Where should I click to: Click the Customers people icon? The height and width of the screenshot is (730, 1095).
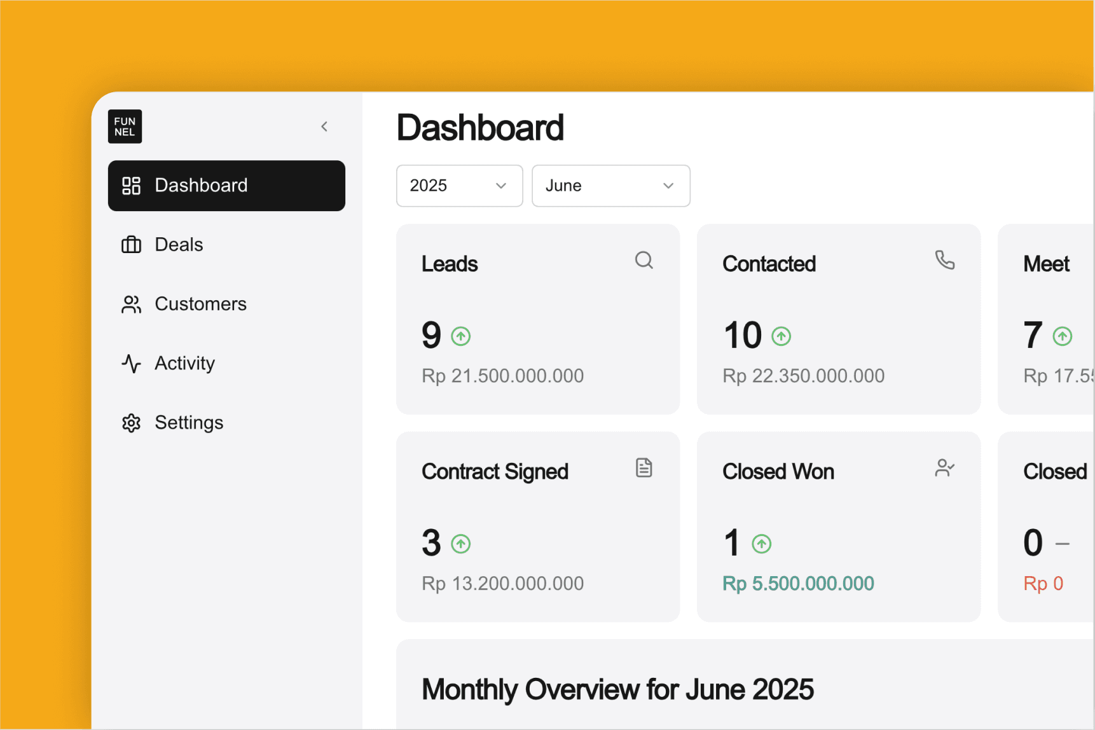tap(131, 305)
